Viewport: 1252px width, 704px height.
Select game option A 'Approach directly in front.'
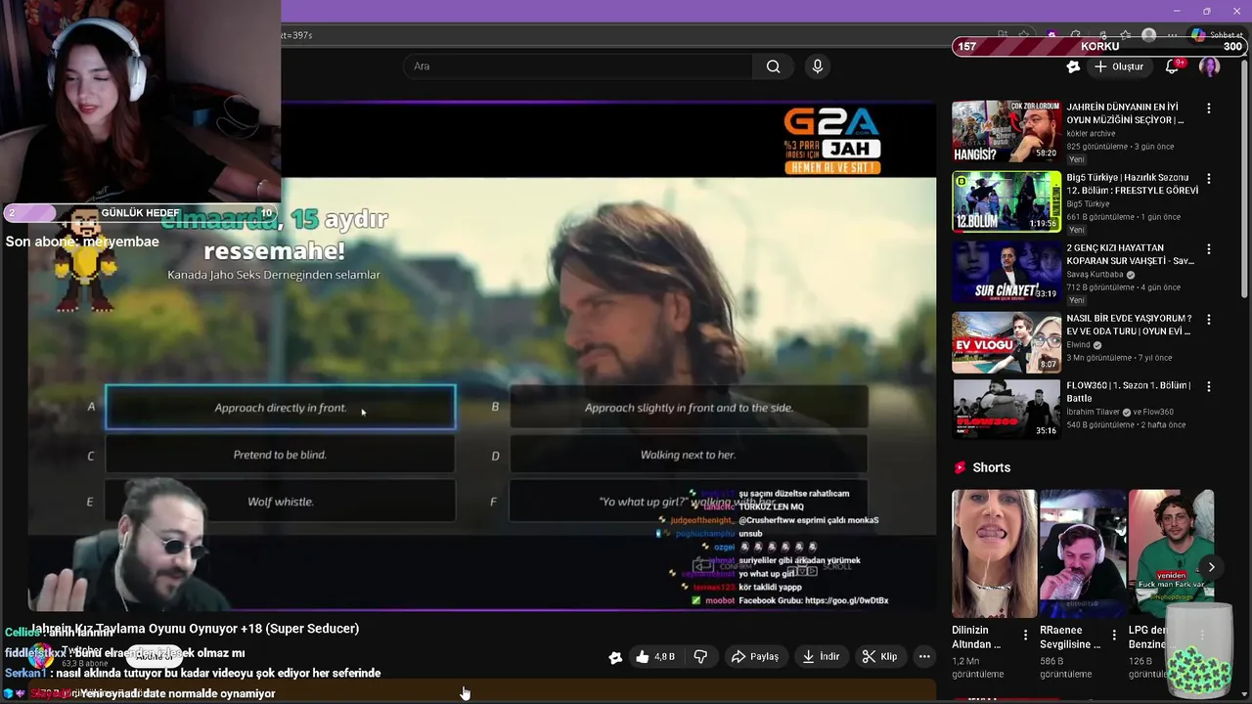click(x=281, y=408)
